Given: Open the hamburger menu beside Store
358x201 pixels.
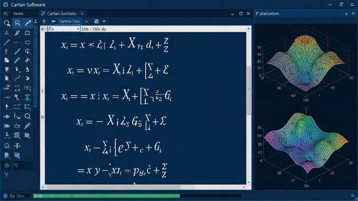Looking at the screenshot, I should (x=6, y=14).
